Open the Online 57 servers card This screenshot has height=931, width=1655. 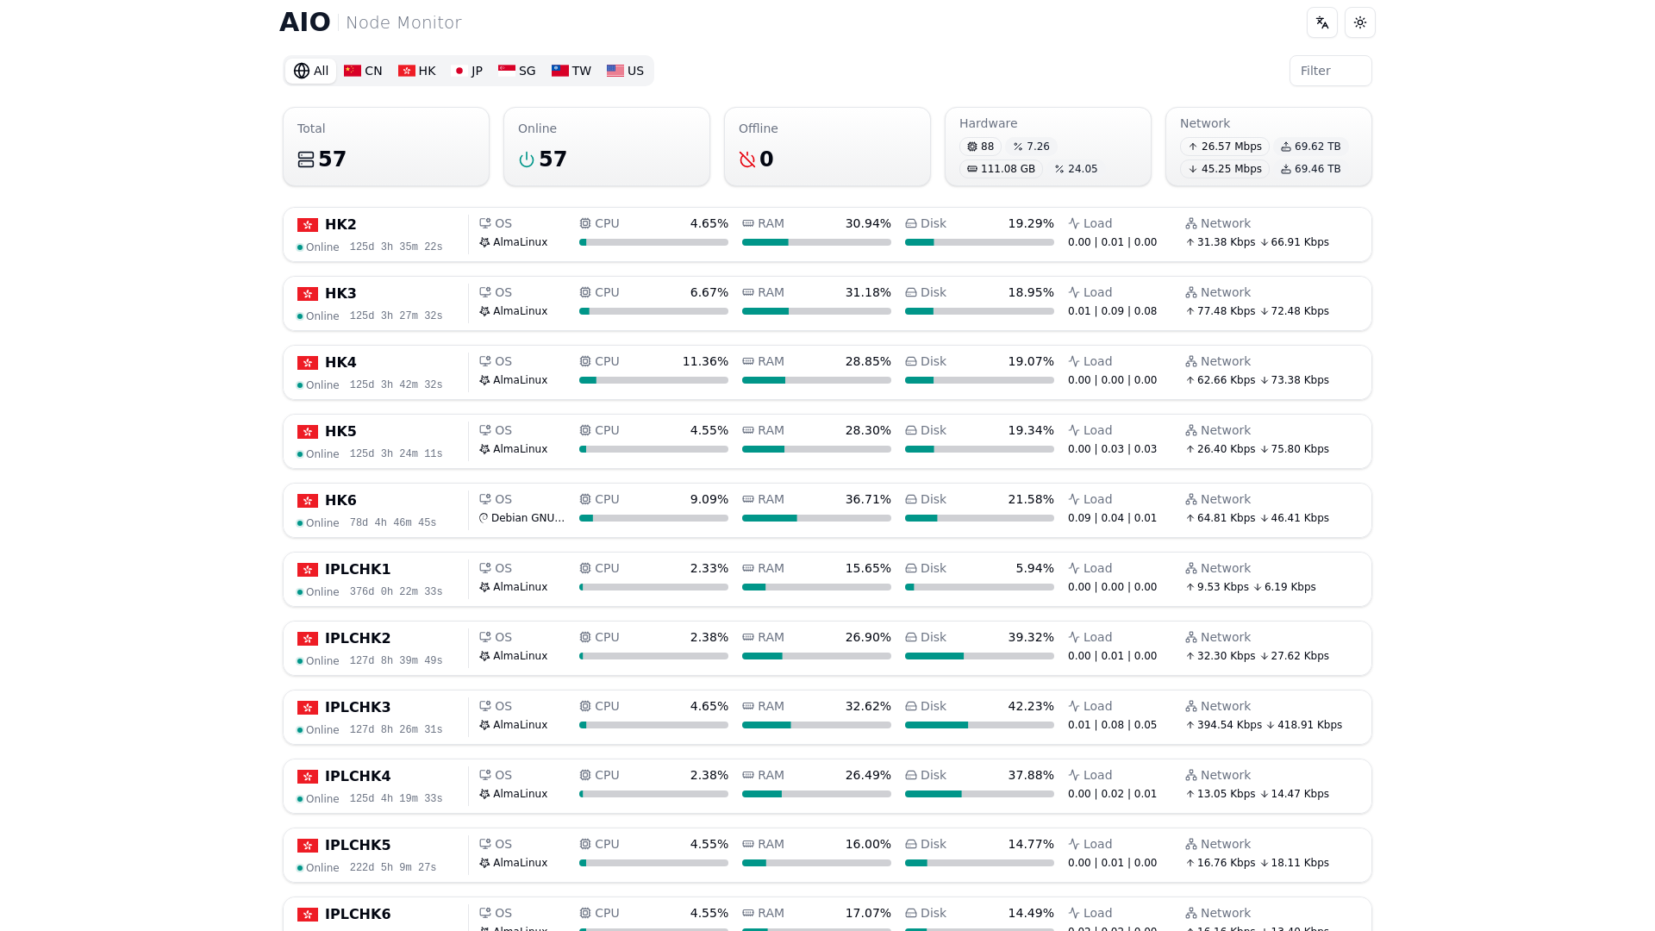coord(607,147)
